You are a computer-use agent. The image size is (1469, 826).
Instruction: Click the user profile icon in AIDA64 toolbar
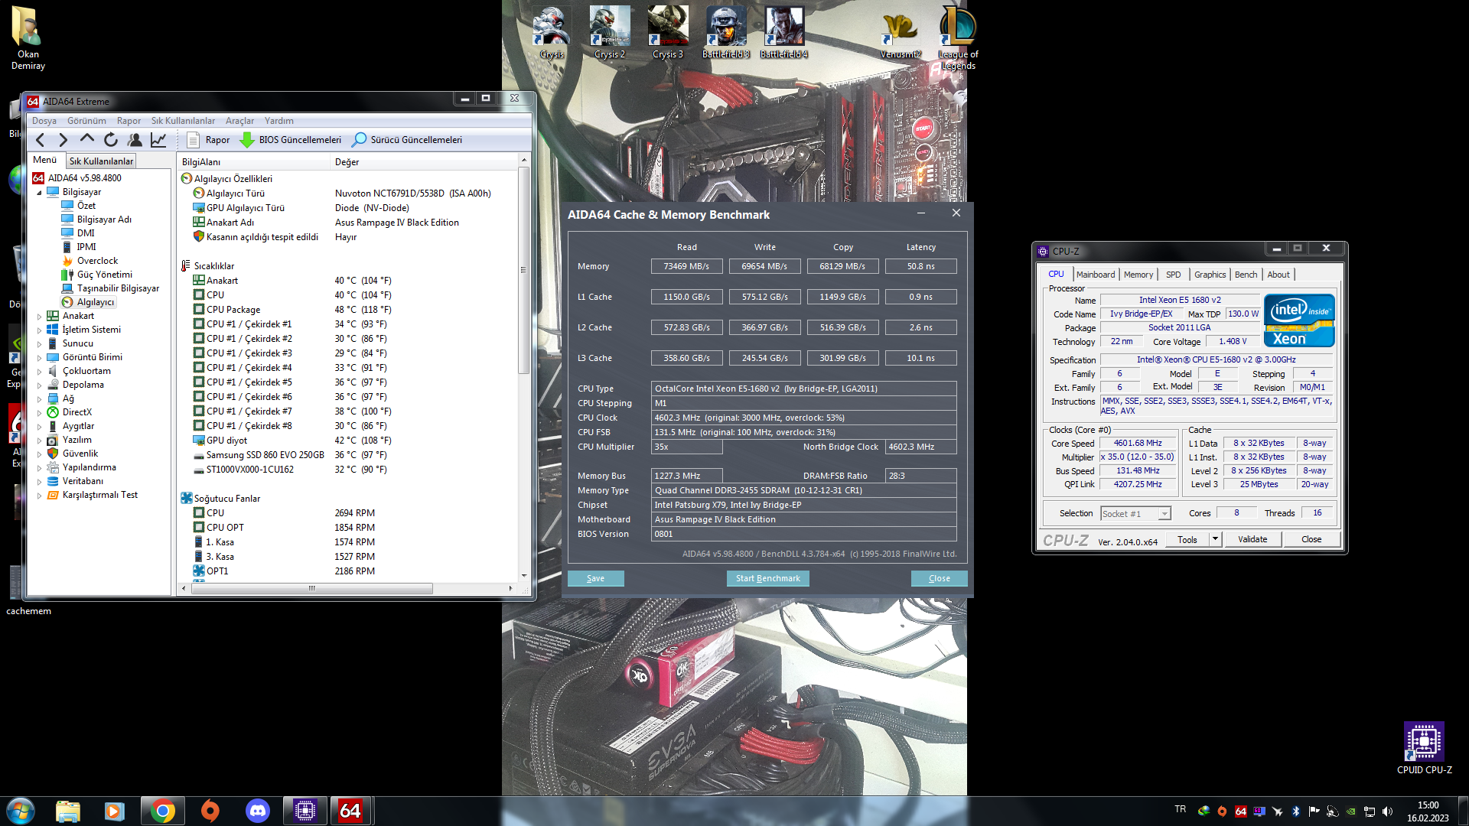click(135, 140)
